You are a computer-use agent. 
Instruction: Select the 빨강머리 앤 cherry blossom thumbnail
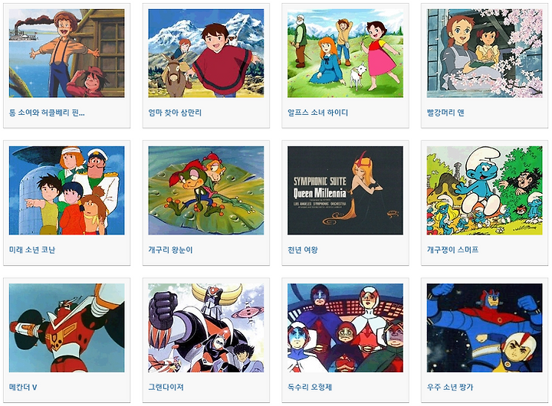click(x=485, y=53)
